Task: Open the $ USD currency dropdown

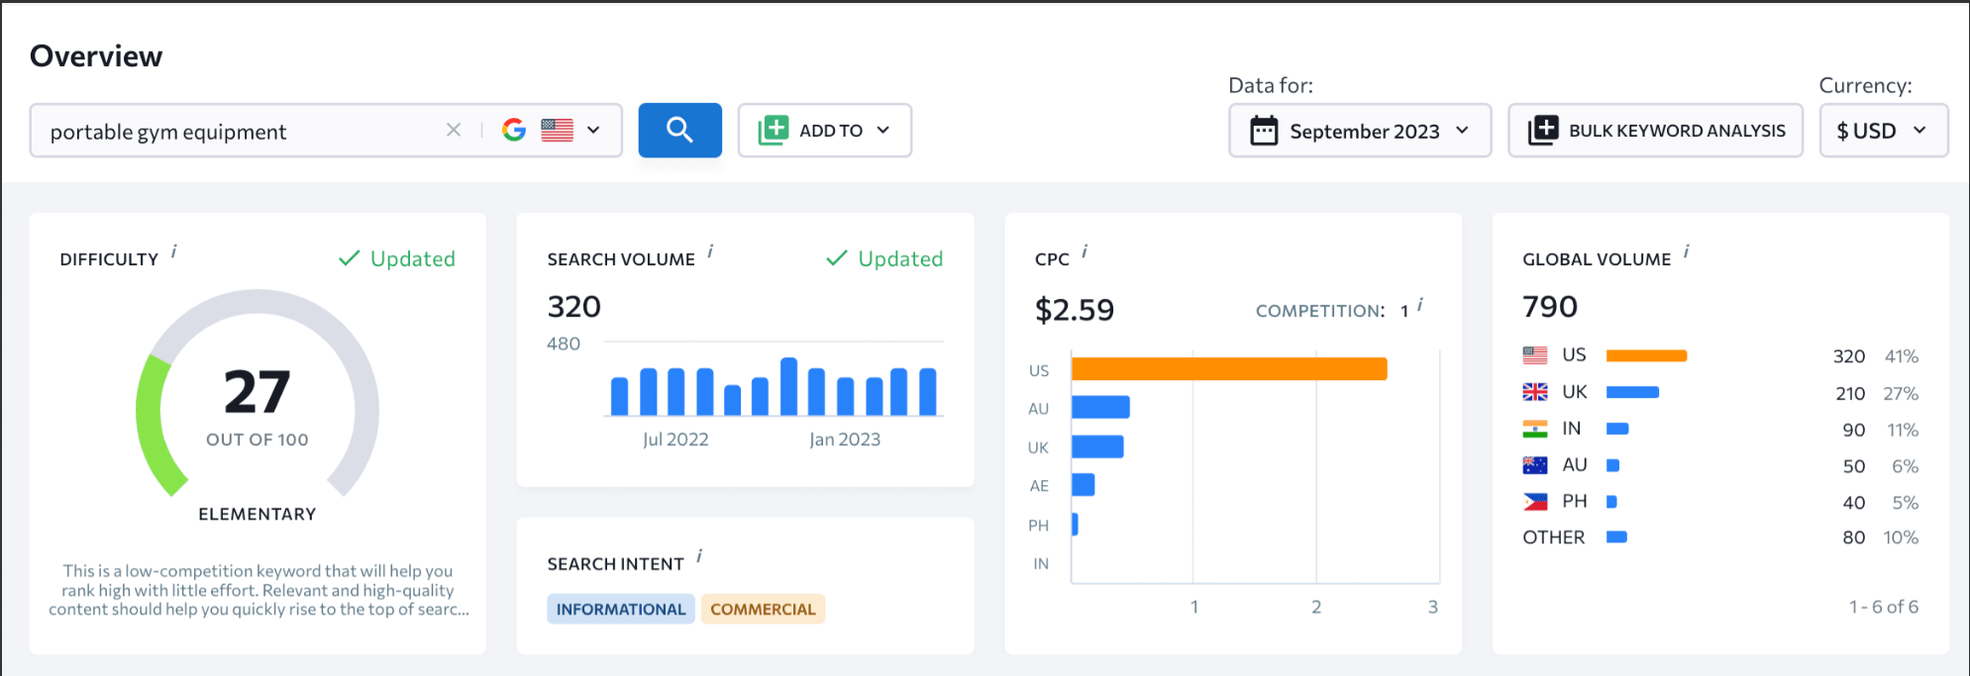Action: [1883, 130]
